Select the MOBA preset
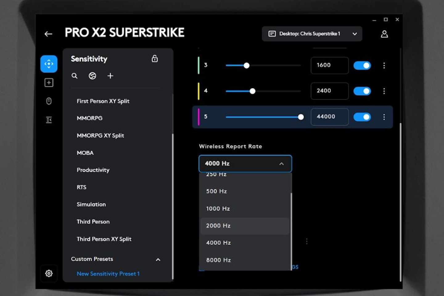The width and height of the screenshot is (444, 296). [x=85, y=153]
